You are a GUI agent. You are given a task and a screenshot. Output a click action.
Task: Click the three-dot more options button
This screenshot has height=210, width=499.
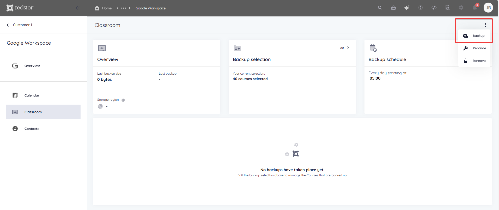pyautogui.click(x=485, y=25)
